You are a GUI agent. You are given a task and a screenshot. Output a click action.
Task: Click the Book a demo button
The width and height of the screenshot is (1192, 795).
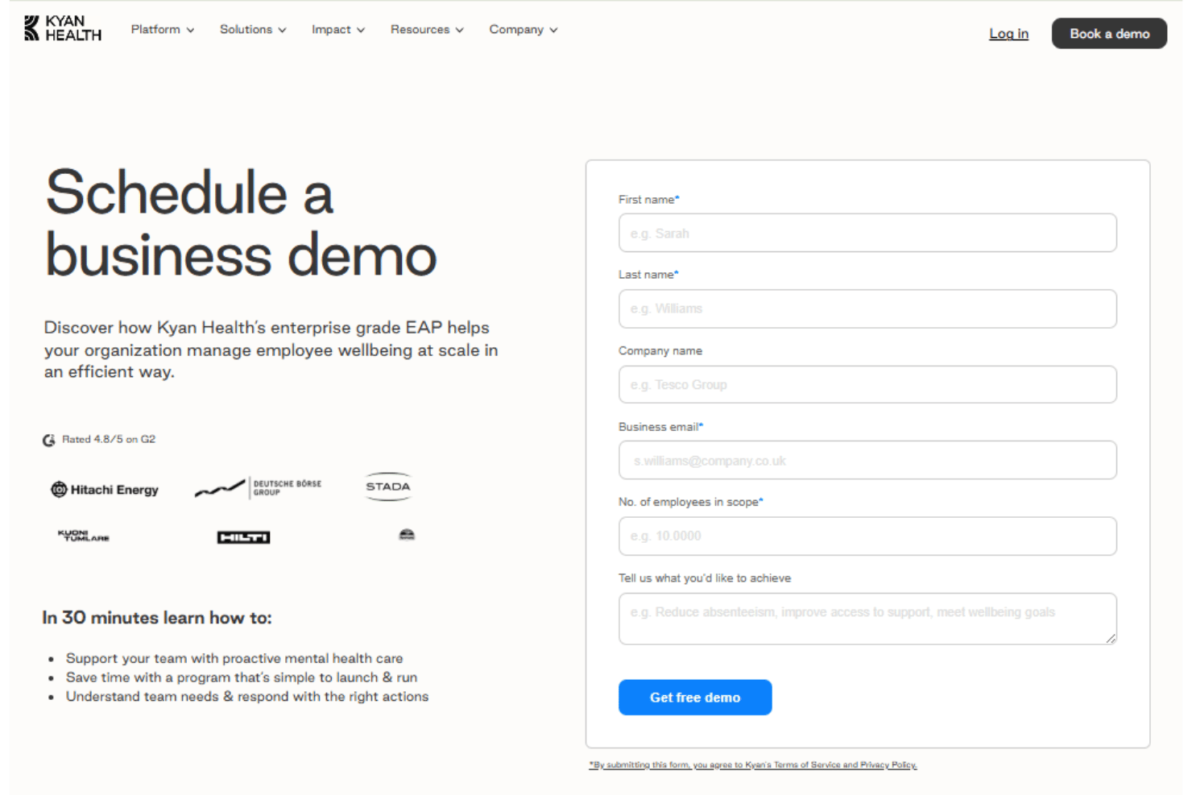(x=1109, y=33)
